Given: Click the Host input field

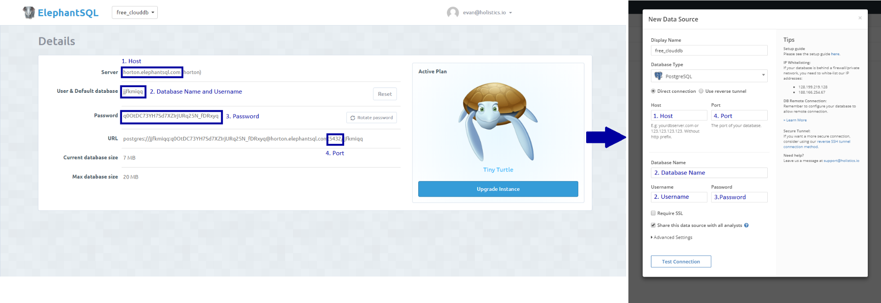Looking at the screenshot, I should tap(679, 116).
